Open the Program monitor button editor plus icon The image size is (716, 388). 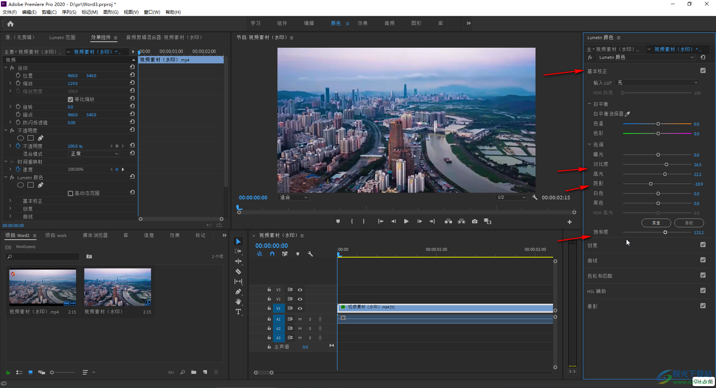569,222
